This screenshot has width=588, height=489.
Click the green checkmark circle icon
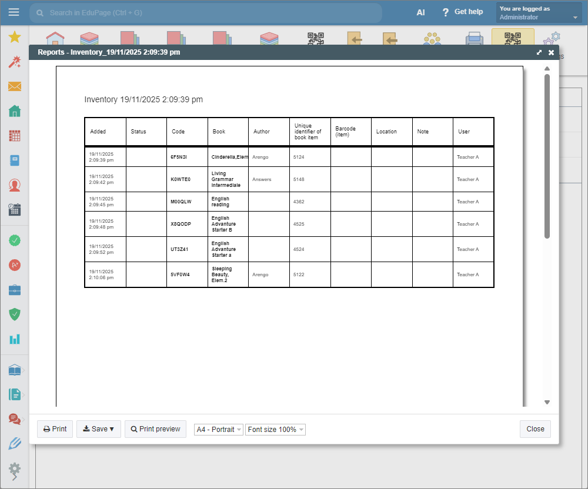pos(15,240)
